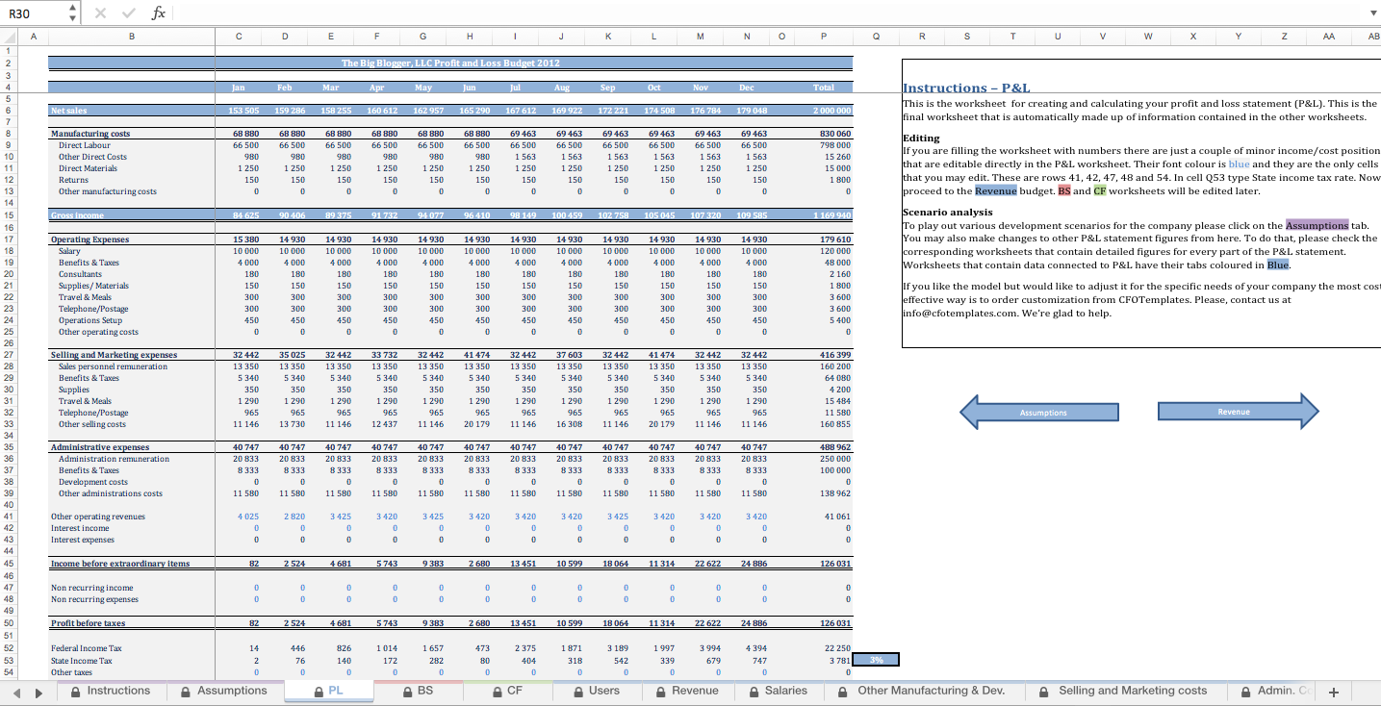
Task: Click the 'Development costs' row label
Action: click(x=93, y=482)
